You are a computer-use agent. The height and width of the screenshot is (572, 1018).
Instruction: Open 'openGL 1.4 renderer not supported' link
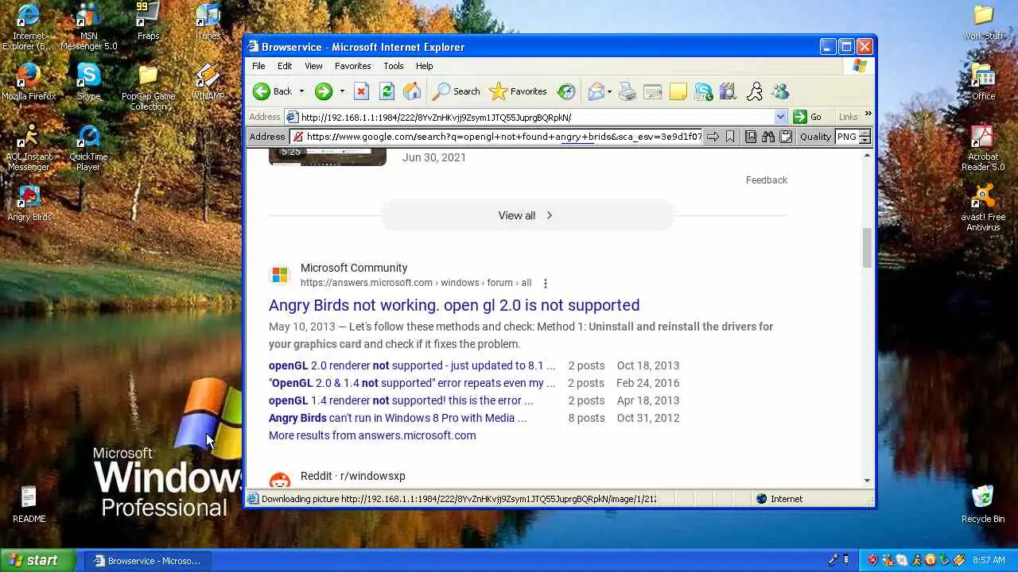pos(401,400)
